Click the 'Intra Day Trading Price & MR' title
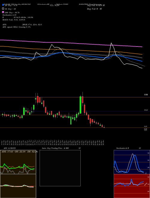Viewport: 150px width, 198px height. click(x=55, y=148)
